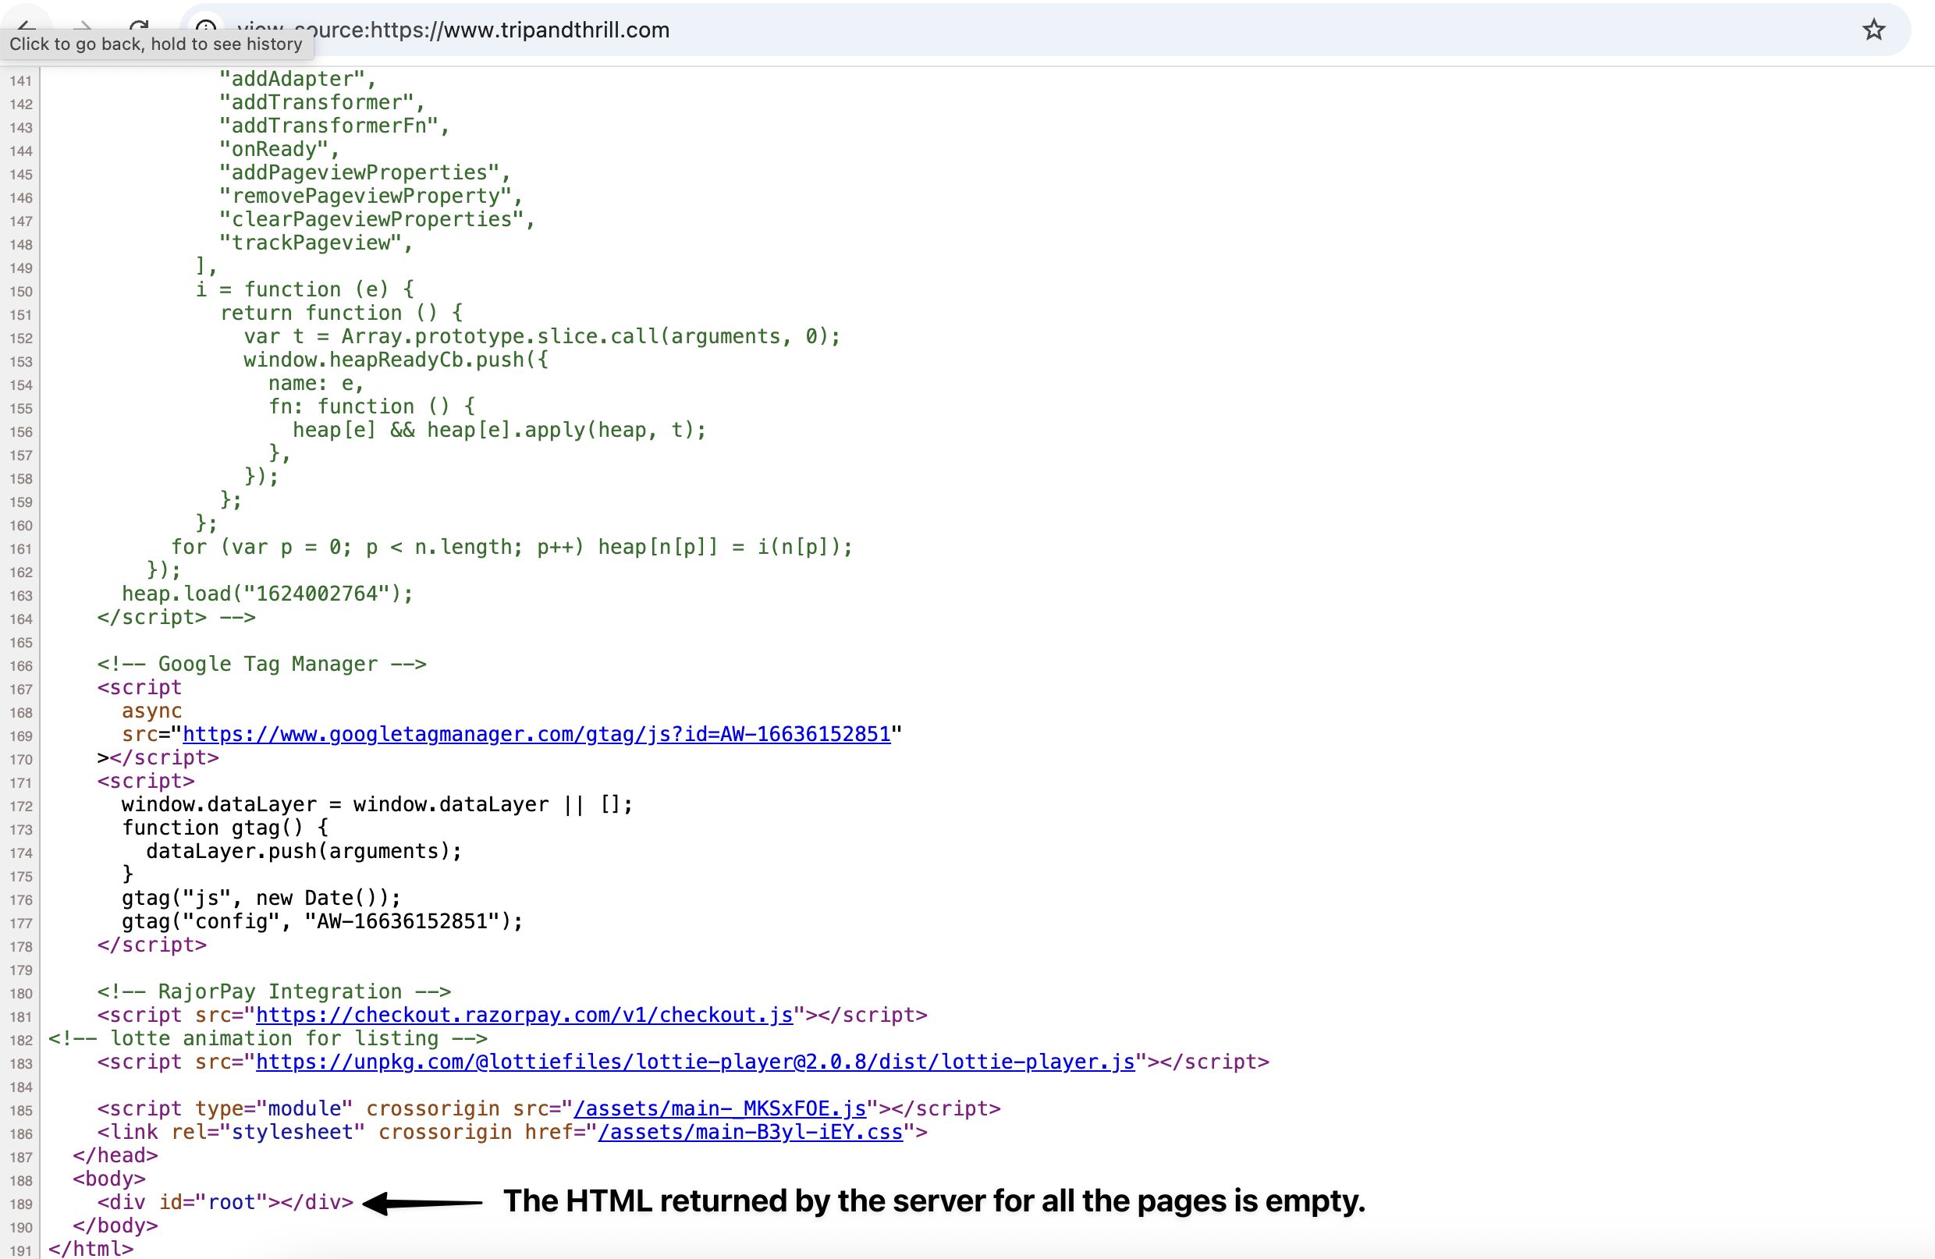Click the address bar URL text
Screen dimensions: 1935x1259
pos(453,30)
